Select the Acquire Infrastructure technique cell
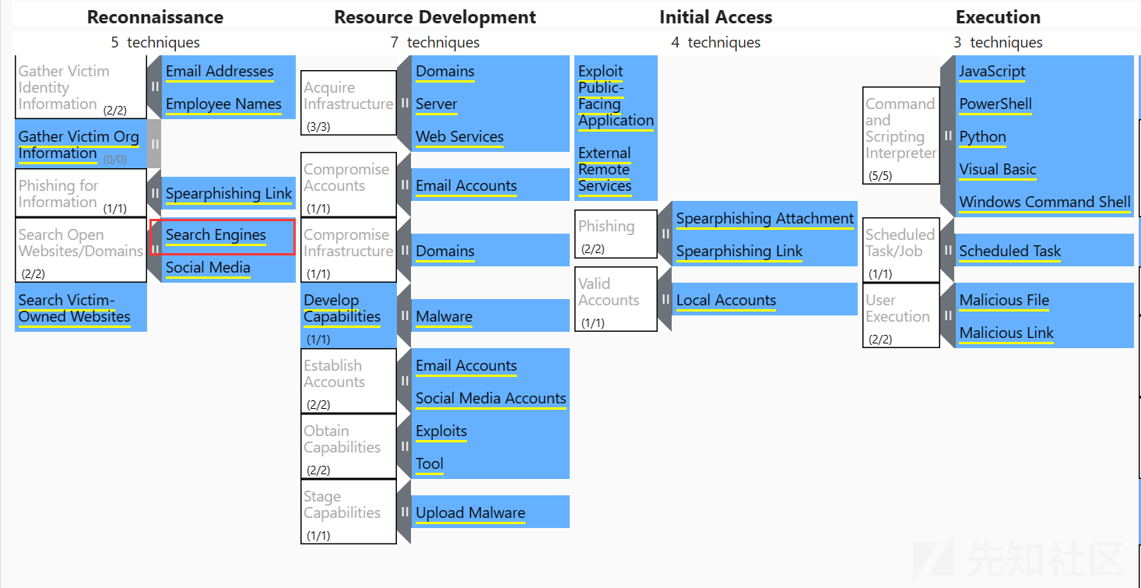This screenshot has width=1141, height=588. tap(349, 103)
